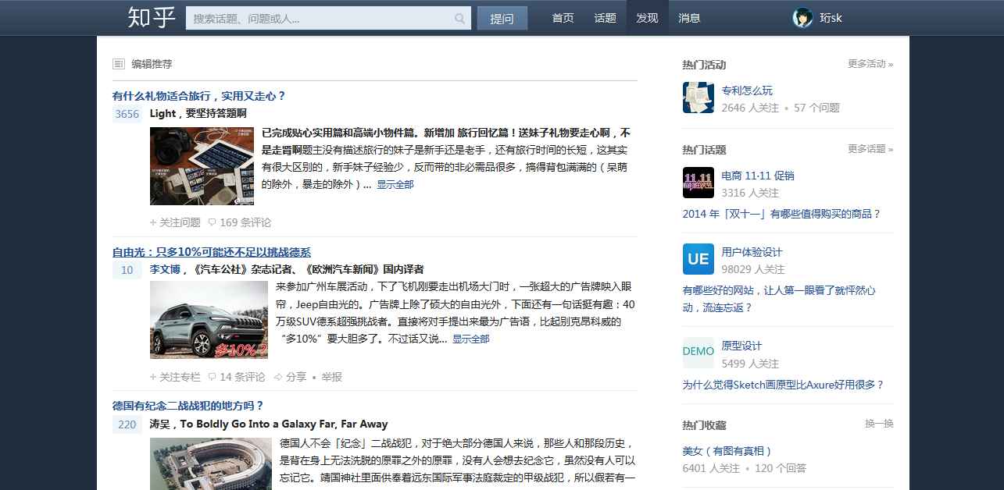Open the 消息 nav tab

[689, 18]
